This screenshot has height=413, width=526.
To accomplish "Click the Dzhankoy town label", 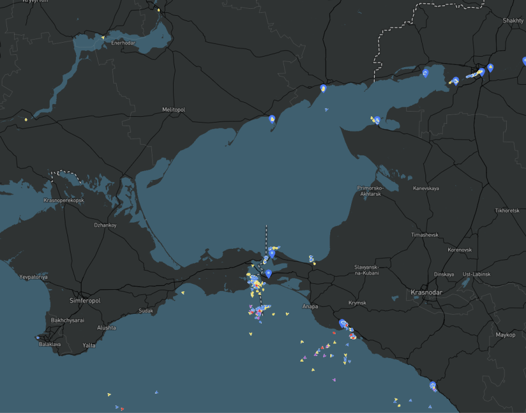I will (x=105, y=225).
